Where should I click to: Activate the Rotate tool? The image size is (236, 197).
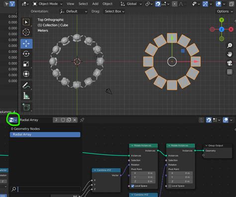pos(26,54)
